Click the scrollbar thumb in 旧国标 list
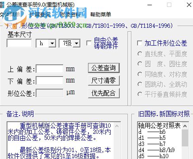The width and height of the screenshot is (193, 159). point(185,138)
